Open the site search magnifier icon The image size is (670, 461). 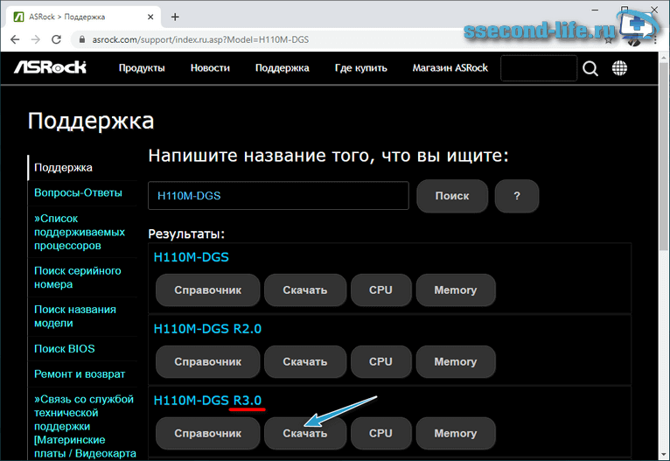click(x=590, y=68)
